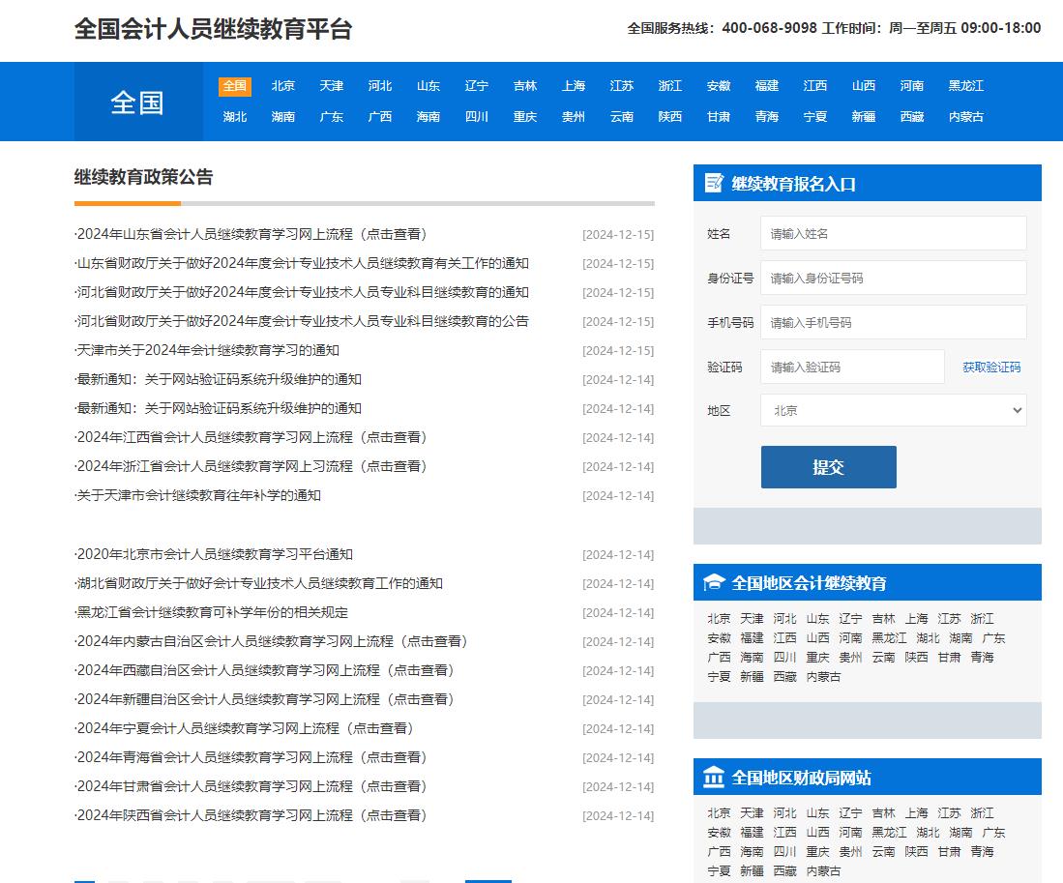Open 2024年山东省会计人员继续教育学习网上流程 notice
This screenshot has width=1063, height=883.
tap(251, 234)
